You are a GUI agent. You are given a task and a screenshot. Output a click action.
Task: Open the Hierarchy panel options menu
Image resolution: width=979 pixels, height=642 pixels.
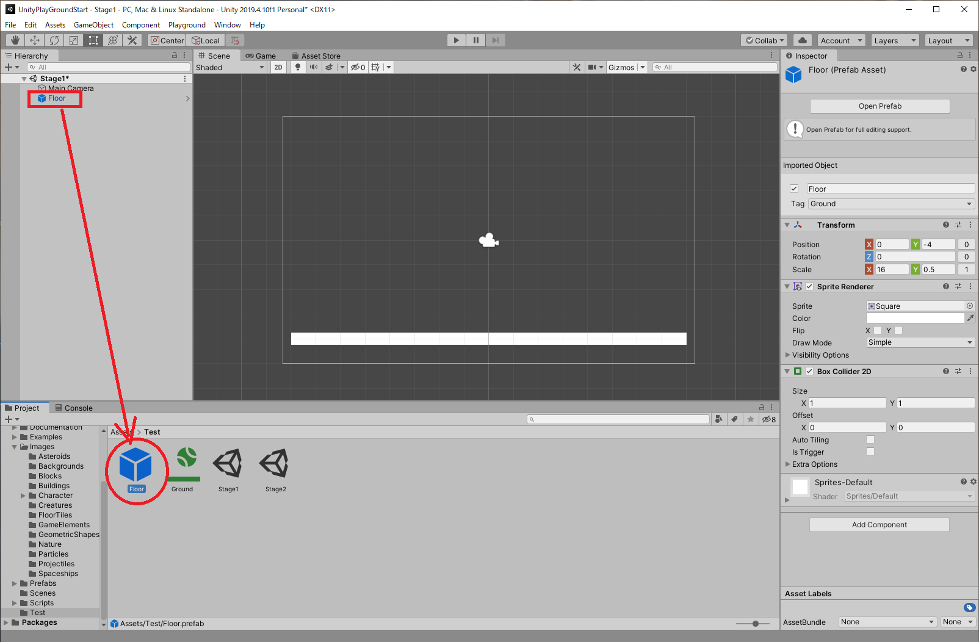click(185, 55)
